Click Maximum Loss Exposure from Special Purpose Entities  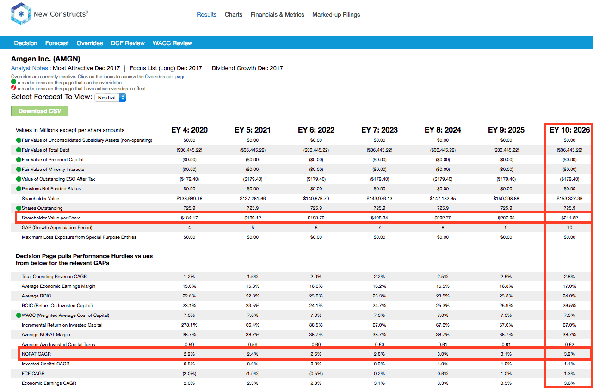coord(79,237)
